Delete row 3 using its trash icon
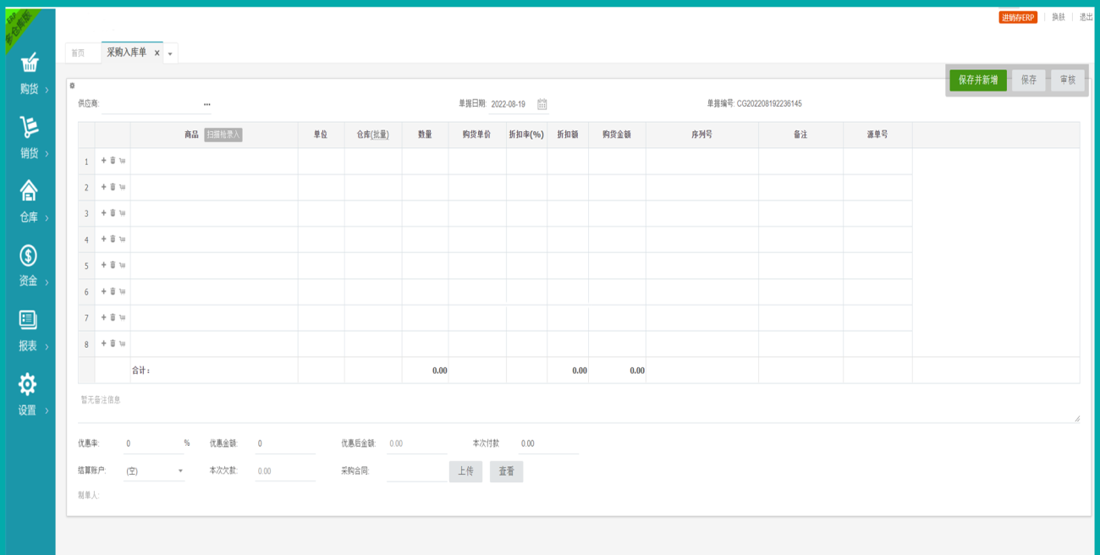1100x555 pixels. (x=113, y=212)
